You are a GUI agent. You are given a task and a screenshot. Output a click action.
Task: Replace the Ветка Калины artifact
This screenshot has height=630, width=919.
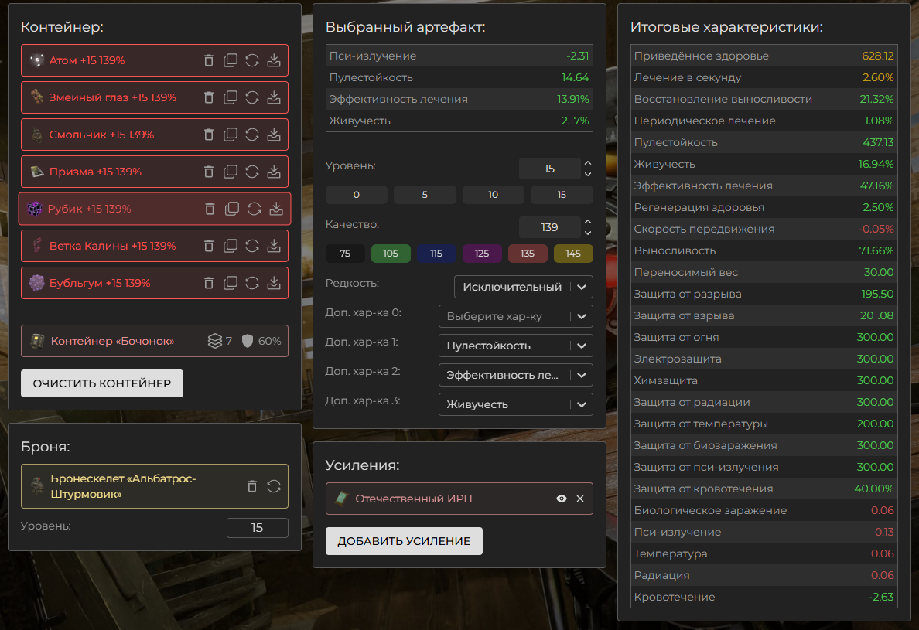(x=252, y=246)
